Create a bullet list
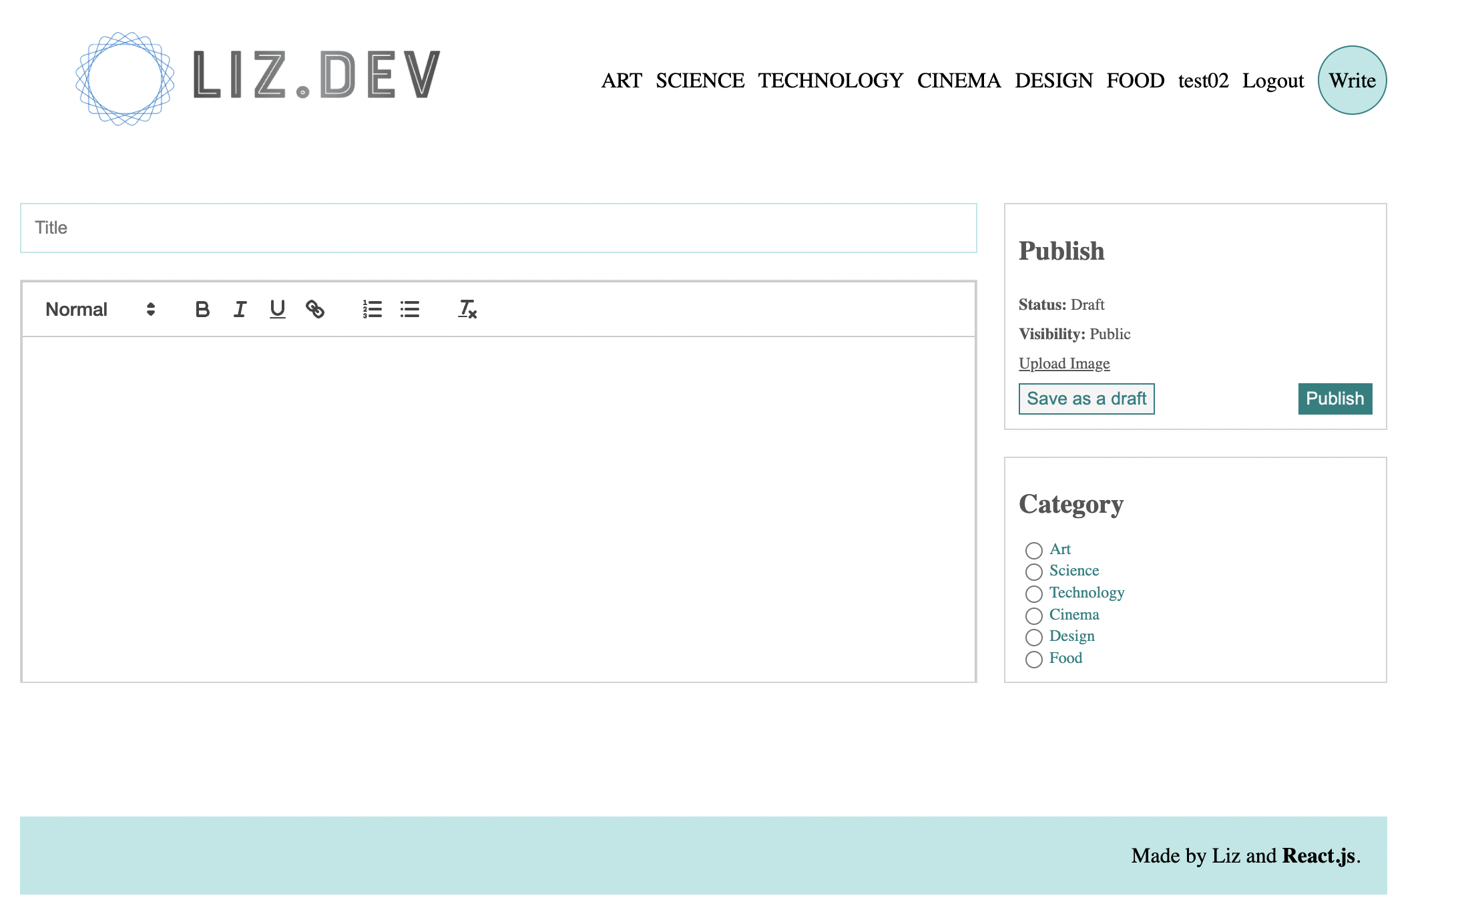Image resolution: width=1458 pixels, height=912 pixels. (x=409, y=309)
